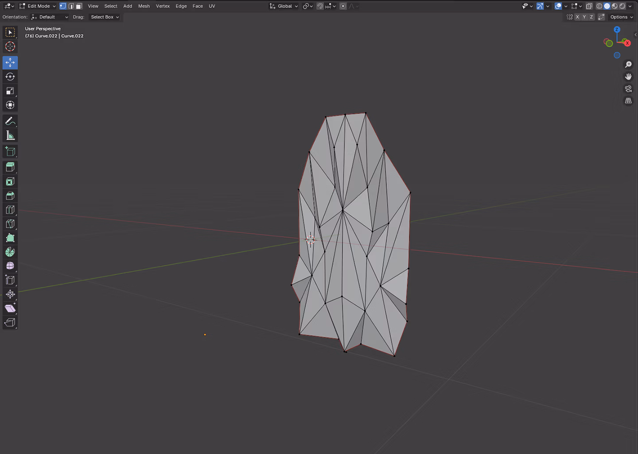Click the zoom magnifier viewport icon

tap(628, 65)
